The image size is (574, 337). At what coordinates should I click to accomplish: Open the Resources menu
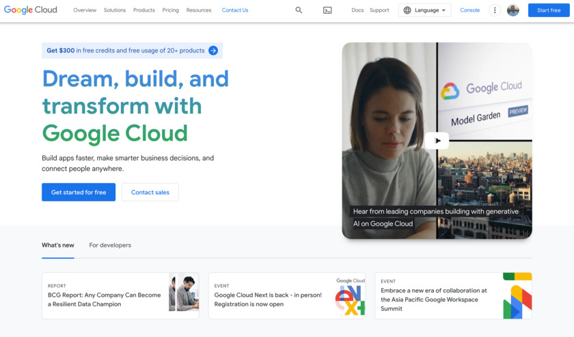click(x=199, y=10)
